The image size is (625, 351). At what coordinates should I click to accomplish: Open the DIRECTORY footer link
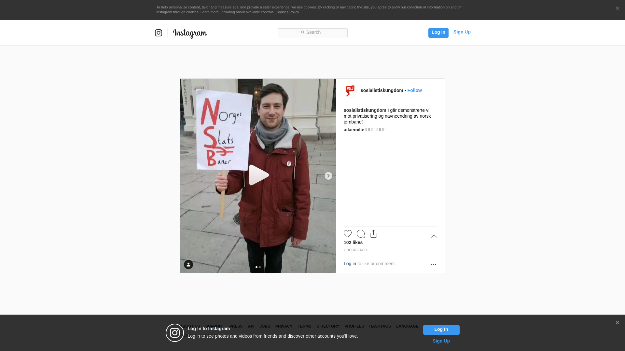(x=328, y=326)
